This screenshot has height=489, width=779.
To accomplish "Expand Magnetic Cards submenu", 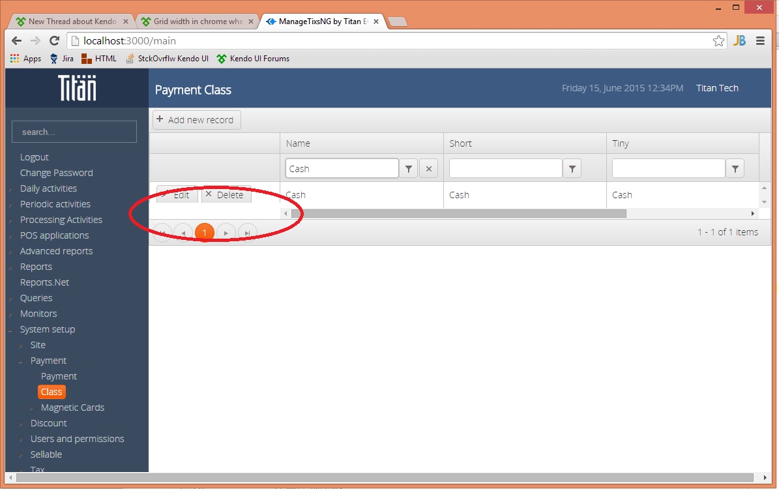I will tap(72, 407).
